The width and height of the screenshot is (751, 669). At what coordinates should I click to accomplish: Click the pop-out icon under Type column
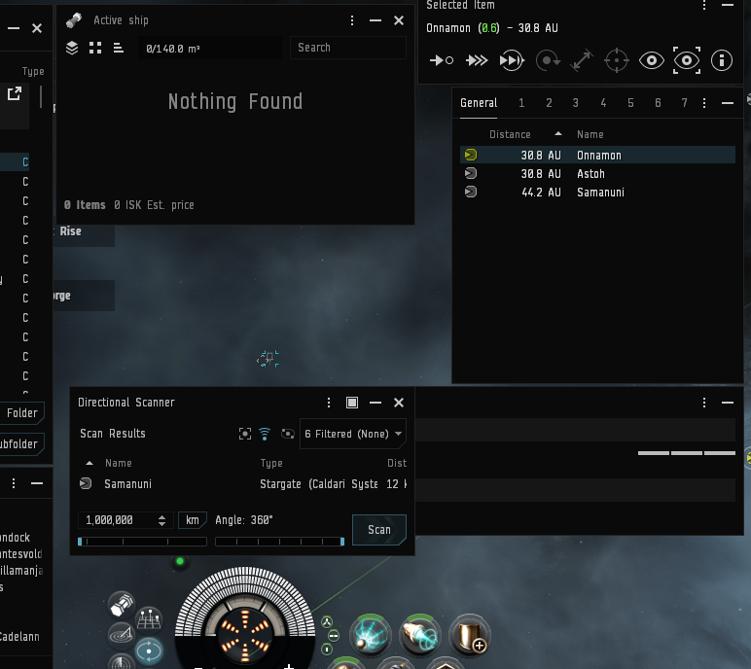tap(15, 93)
